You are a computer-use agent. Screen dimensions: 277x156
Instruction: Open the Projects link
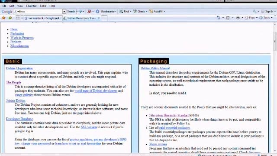(x=16, y=42)
